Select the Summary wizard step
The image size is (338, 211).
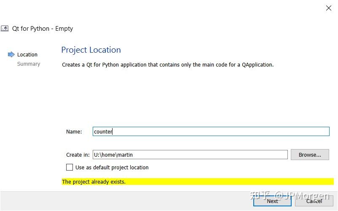(x=29, y=64)
